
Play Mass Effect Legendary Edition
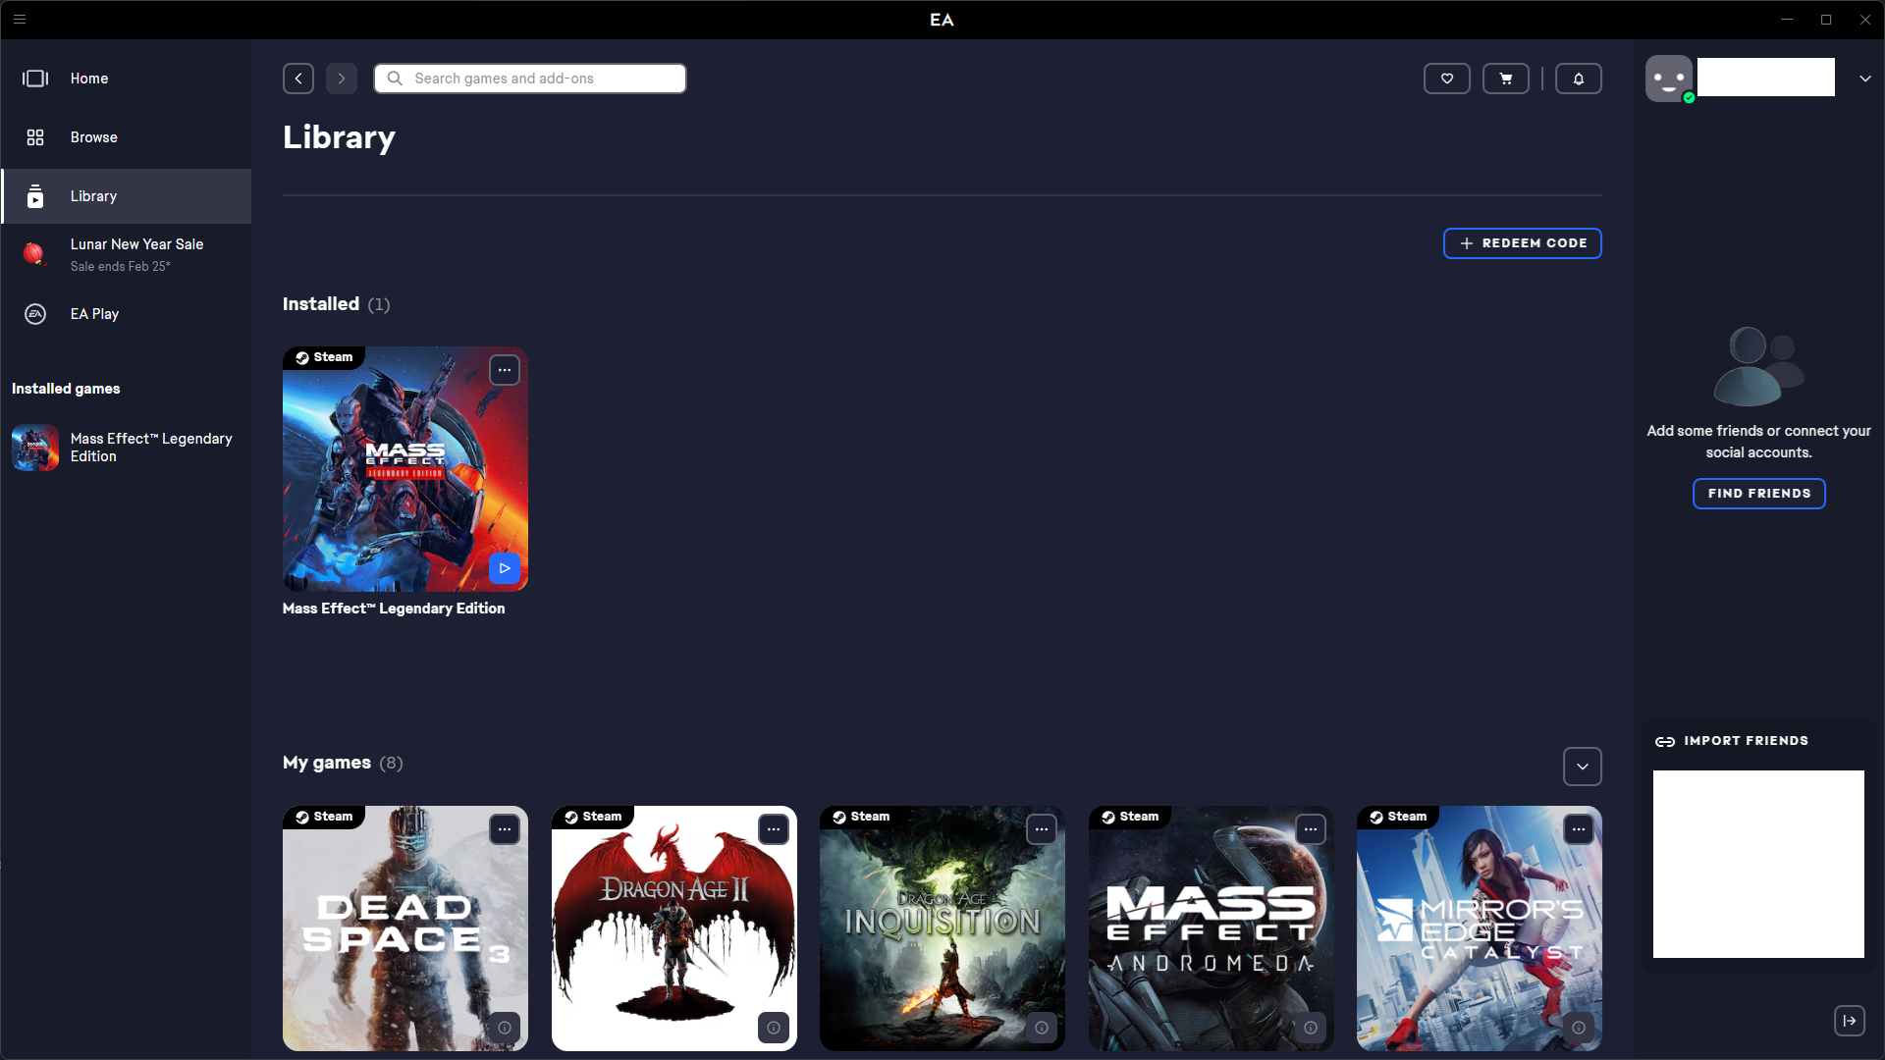coord(504,568)
